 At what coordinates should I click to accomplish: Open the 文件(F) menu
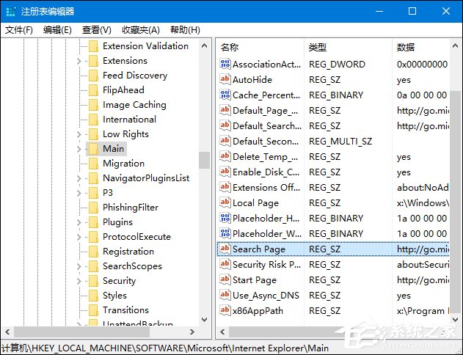(19, 29)
